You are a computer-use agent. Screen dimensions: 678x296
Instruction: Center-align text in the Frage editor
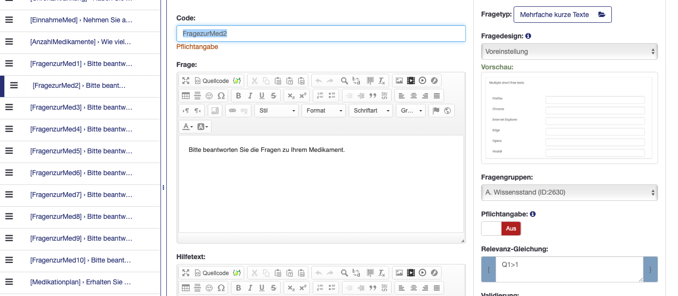point(413,96)
